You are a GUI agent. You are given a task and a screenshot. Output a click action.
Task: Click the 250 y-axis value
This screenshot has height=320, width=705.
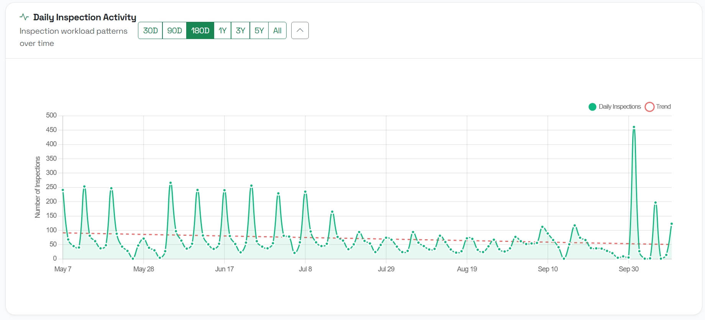click(x=51, y=187)
